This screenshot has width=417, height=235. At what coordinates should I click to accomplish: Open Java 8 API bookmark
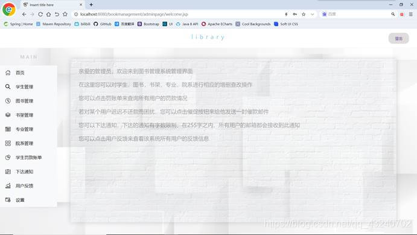tap(187, 24)
